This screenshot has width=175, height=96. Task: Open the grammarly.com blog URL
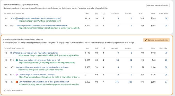[47, 63]
